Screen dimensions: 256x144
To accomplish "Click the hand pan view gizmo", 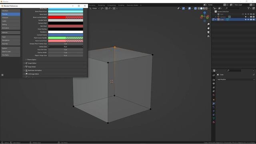I will 208,28.
